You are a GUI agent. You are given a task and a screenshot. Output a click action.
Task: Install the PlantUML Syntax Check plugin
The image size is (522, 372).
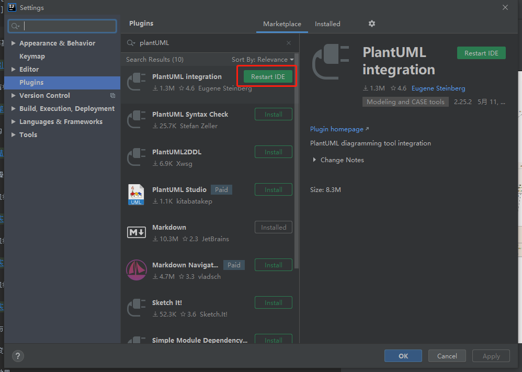pyautogui.click(x=273, y=115)
